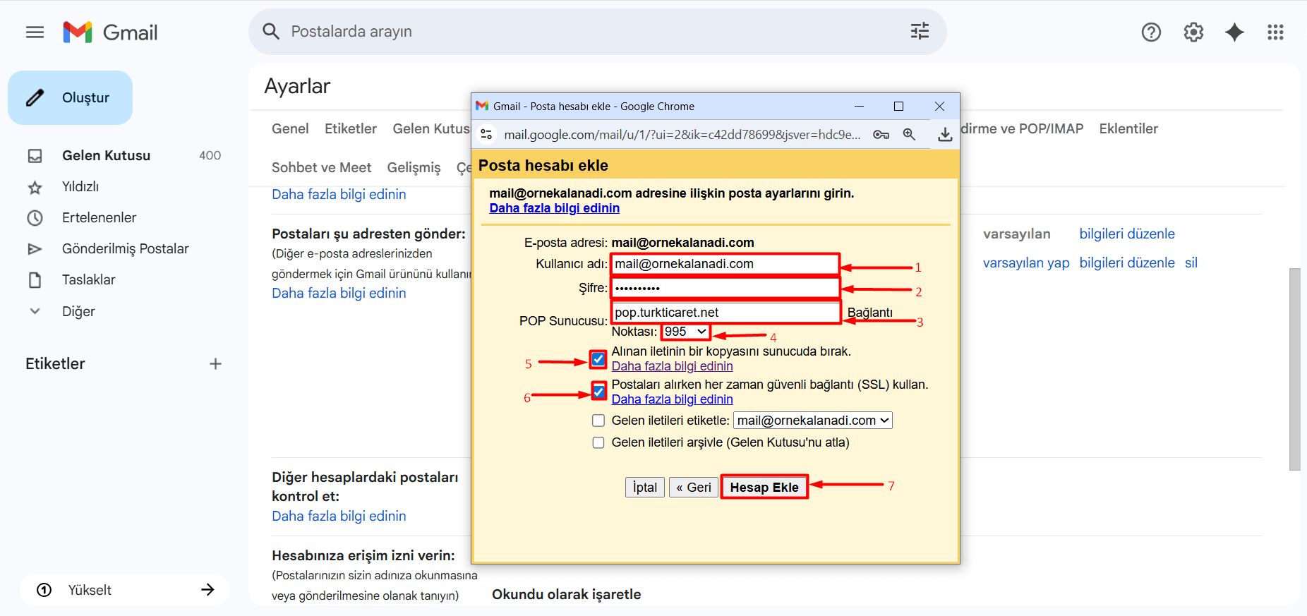The width and height of the screenshot is (1307, 616).
Task: Click into the Şifre password field
Action: coord(725,288)
